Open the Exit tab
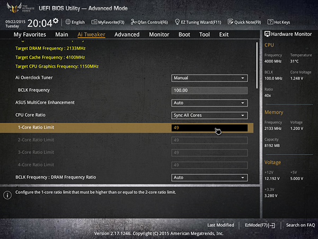This screenshot has width=318, height=239. 224,35
